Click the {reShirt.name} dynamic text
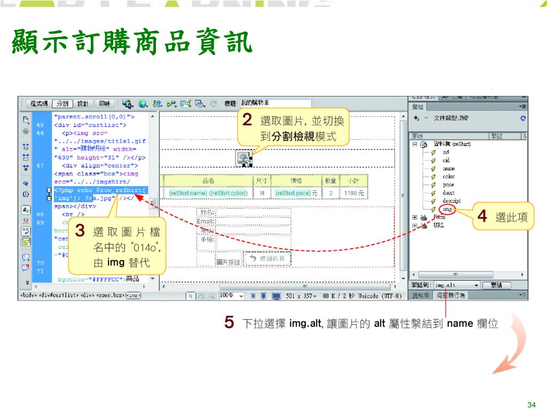Viewport: 547px width, 410px height. (x=188, y=193)
